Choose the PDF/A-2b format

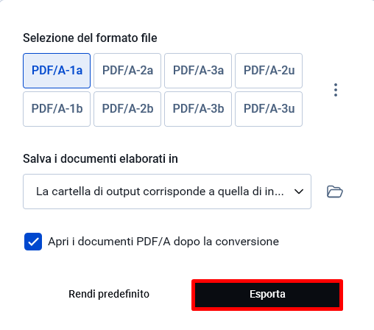pyautogui.click(x=127, y=109)
